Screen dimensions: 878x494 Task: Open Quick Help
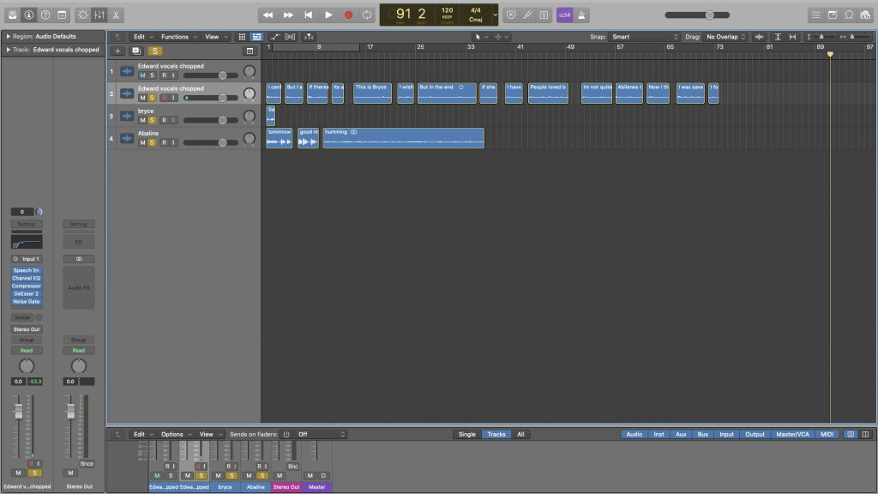click(45, 15)
